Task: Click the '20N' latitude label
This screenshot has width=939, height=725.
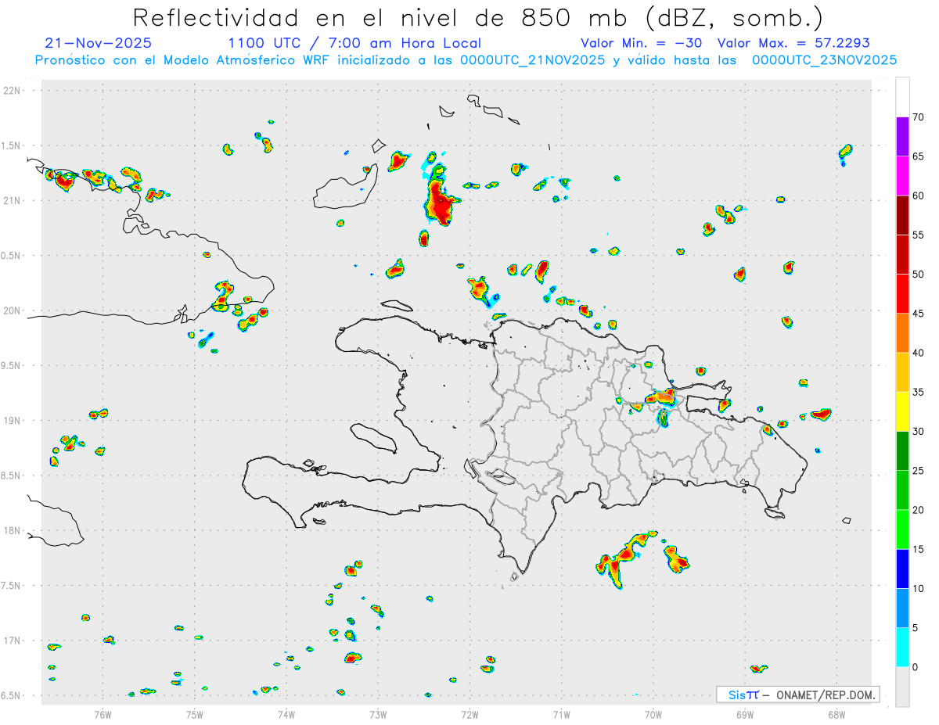Action: (x=13, y=310)
